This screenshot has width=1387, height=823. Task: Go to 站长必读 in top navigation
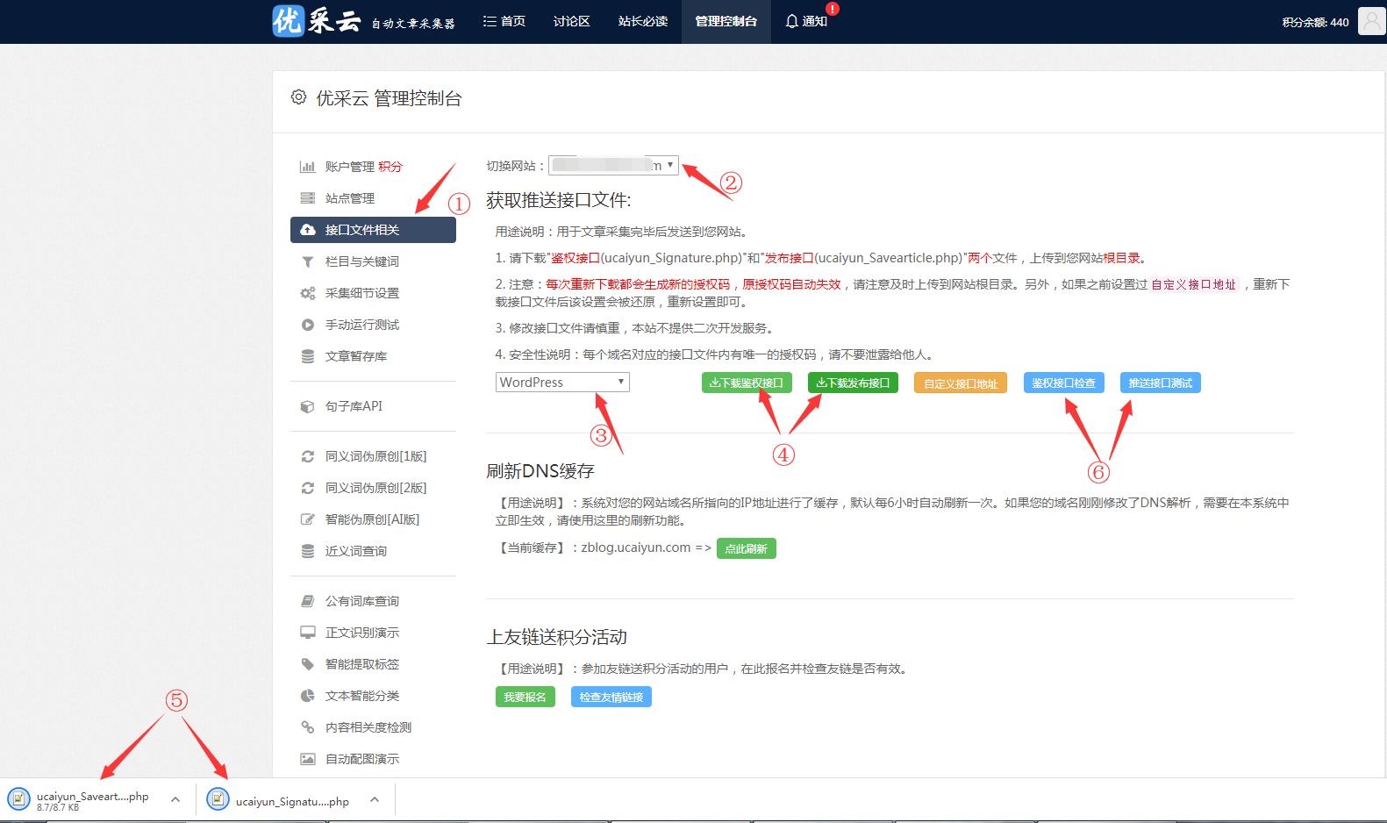(642, 21)
